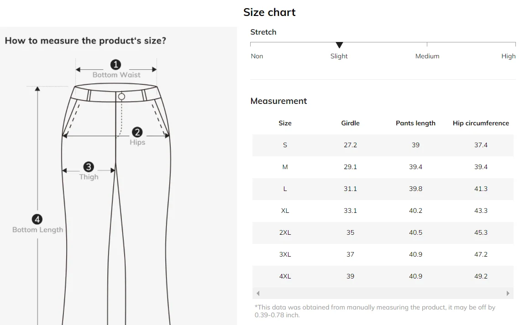Click the number 1 Bottom Waist marker
Image resolution: width=525 pixels, height=325 pixels.
tap(115, 64)
